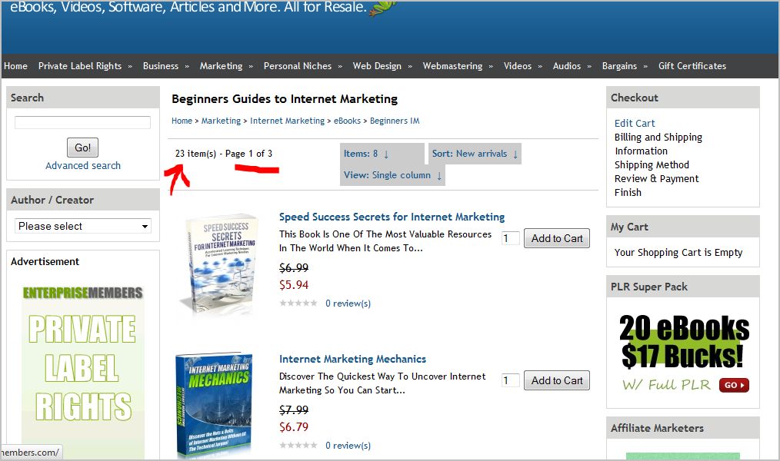Open the Advanced search link
Viewport: 780px width, 461px height.
83,165
